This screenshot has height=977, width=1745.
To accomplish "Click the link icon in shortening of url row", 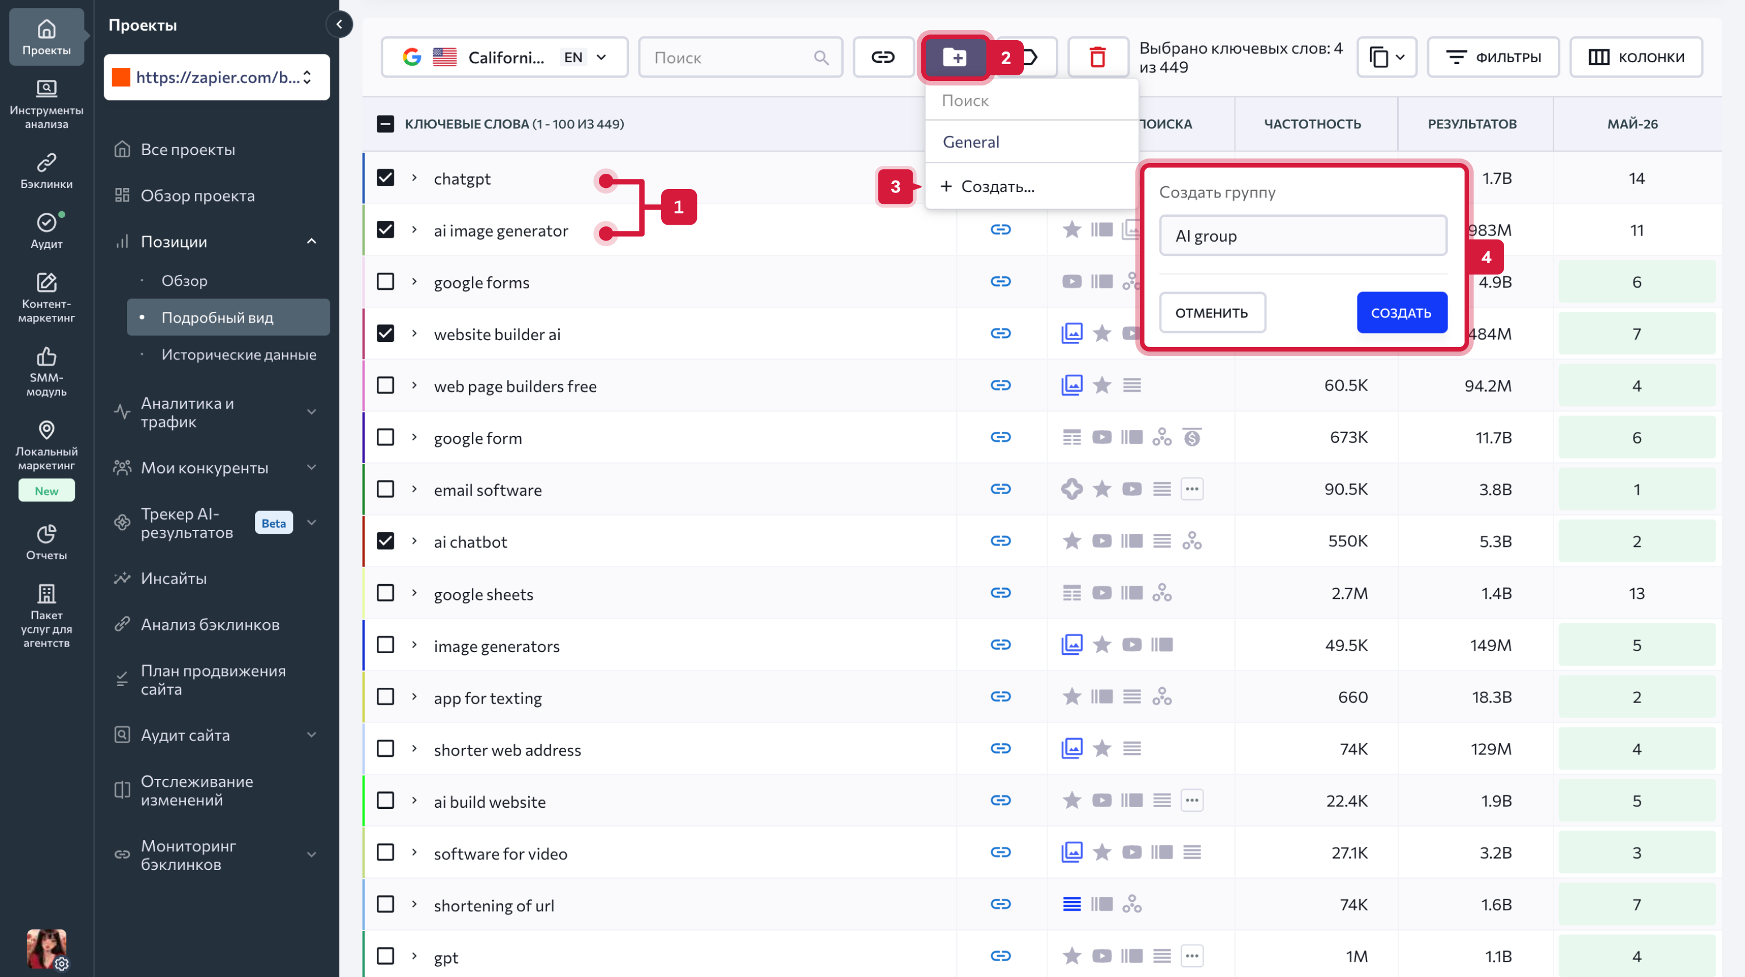I will point(1001,904).
